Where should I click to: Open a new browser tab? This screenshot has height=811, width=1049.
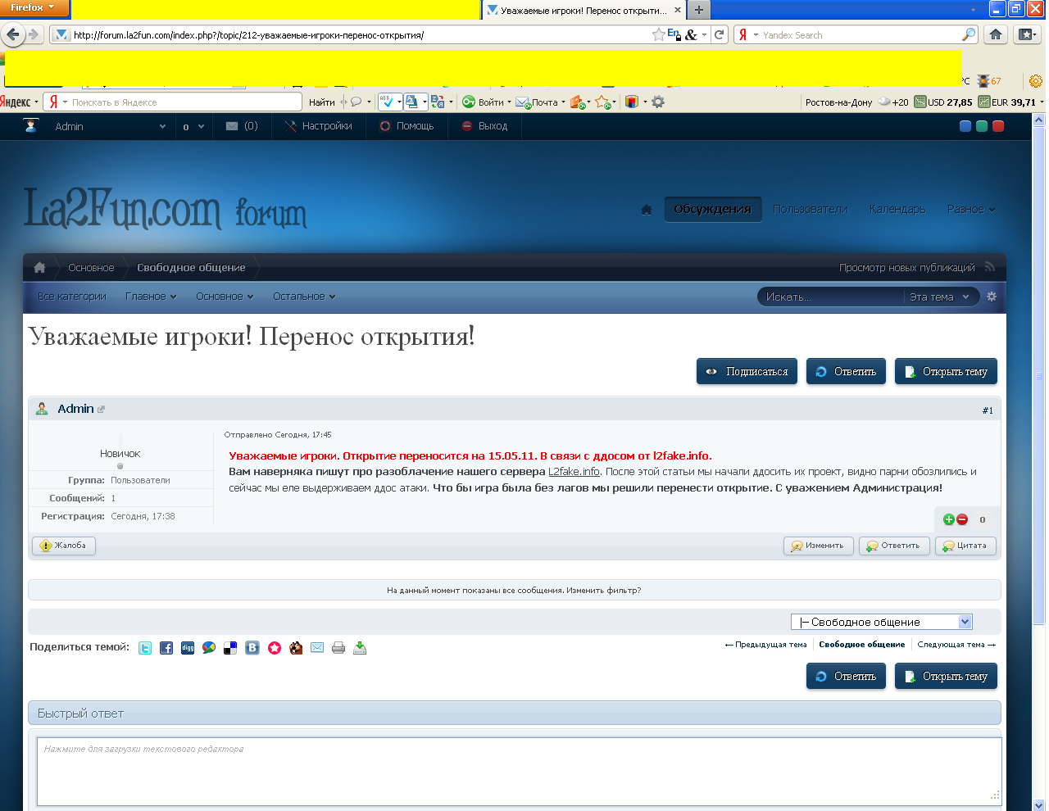point(698,10)
